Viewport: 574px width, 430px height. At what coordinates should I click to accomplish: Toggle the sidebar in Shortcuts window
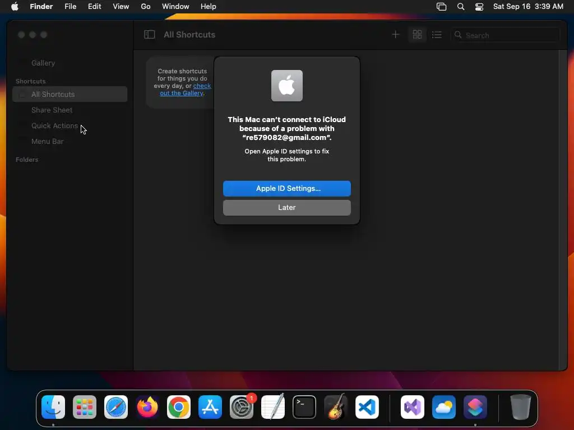[149, 35]
